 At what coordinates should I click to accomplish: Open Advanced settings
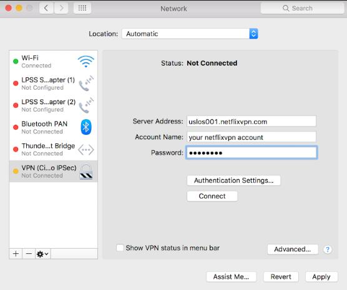pos(293,249)
